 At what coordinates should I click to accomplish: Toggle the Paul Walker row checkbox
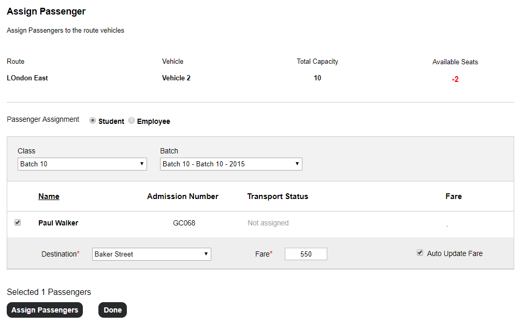[x=18, y=222]
